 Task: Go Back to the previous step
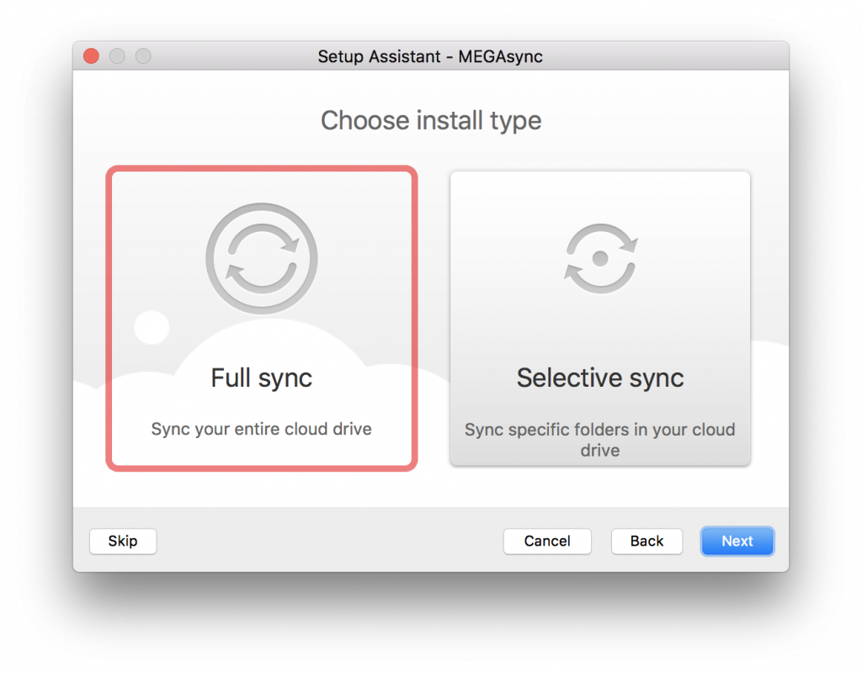coord(647,541)
